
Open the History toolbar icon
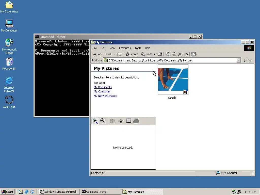[x=160, y=54]
